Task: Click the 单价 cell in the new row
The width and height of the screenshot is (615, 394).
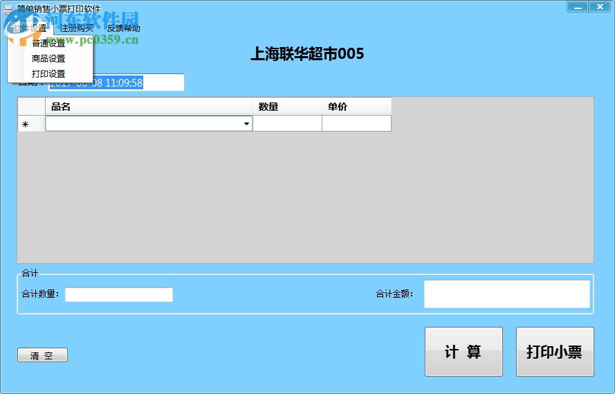Action: pyautogui.click(x=356, y=124)
